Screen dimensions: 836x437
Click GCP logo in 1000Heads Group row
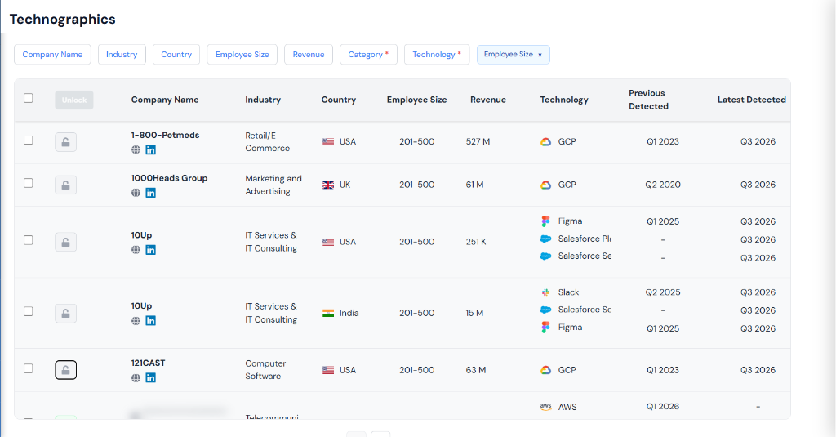tap(545, 185)
